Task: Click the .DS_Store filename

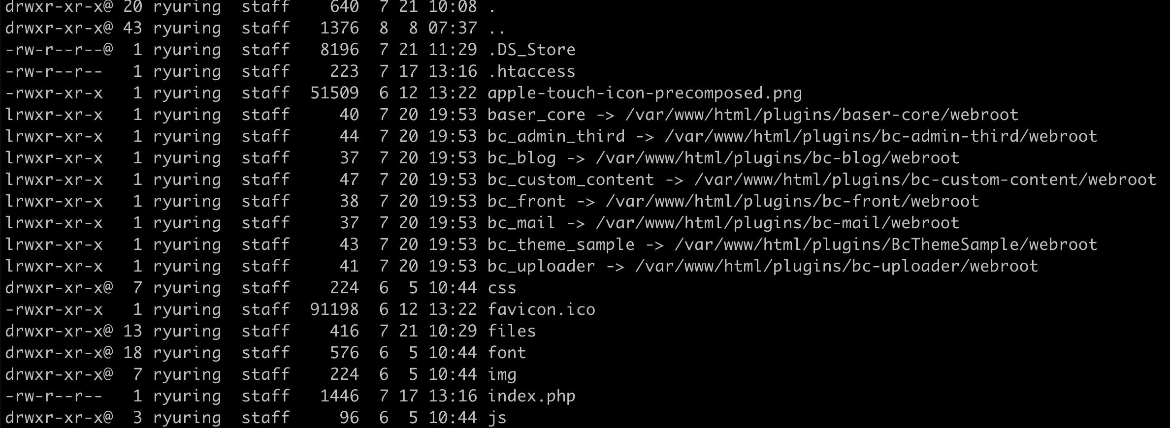Action: point(531,50)
